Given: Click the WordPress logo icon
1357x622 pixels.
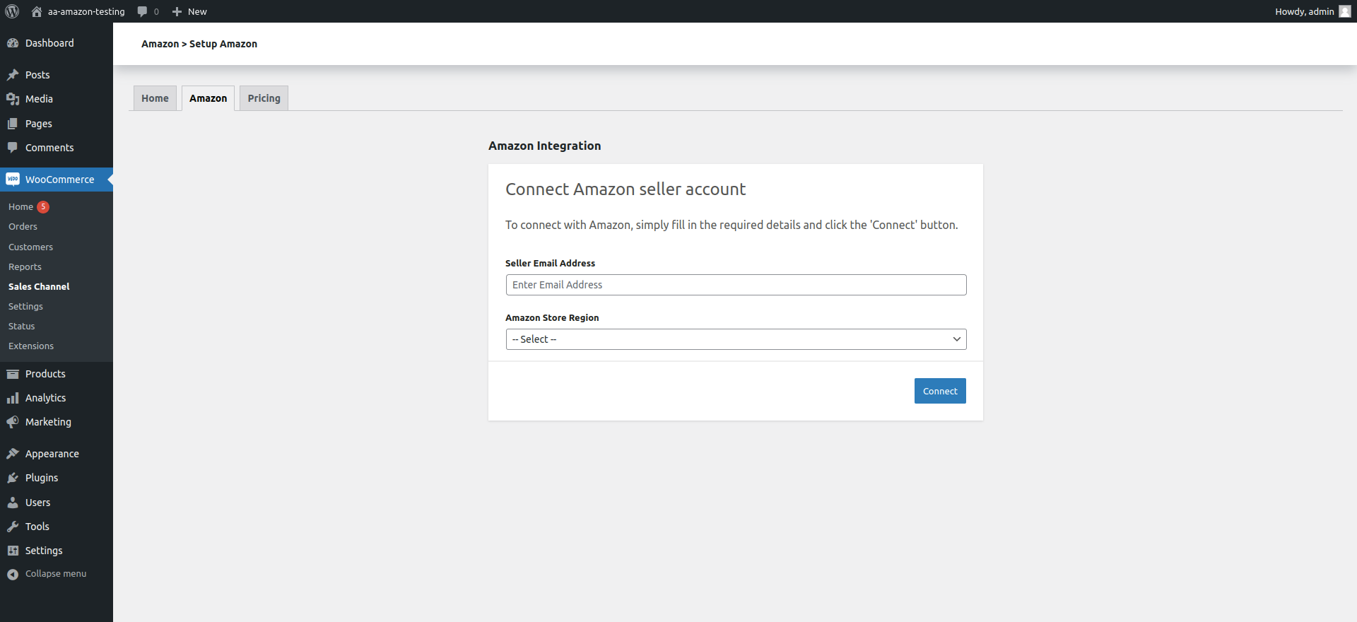Looking at the screenshot, I should (x=12, y=11).
